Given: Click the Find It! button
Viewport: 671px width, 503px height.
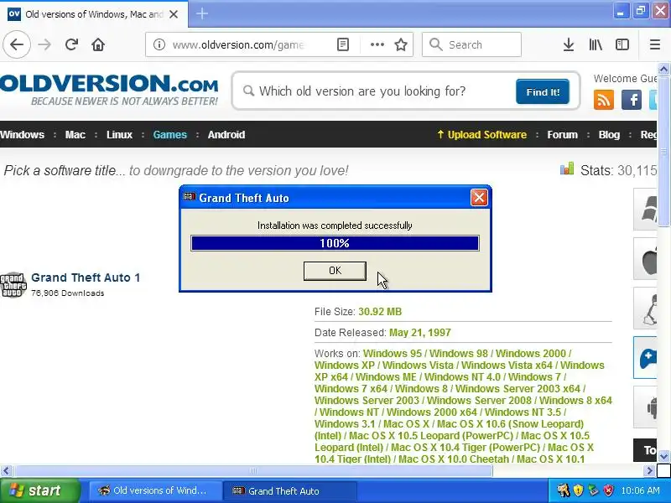Looking at the screenshot, I should [543, 91].
